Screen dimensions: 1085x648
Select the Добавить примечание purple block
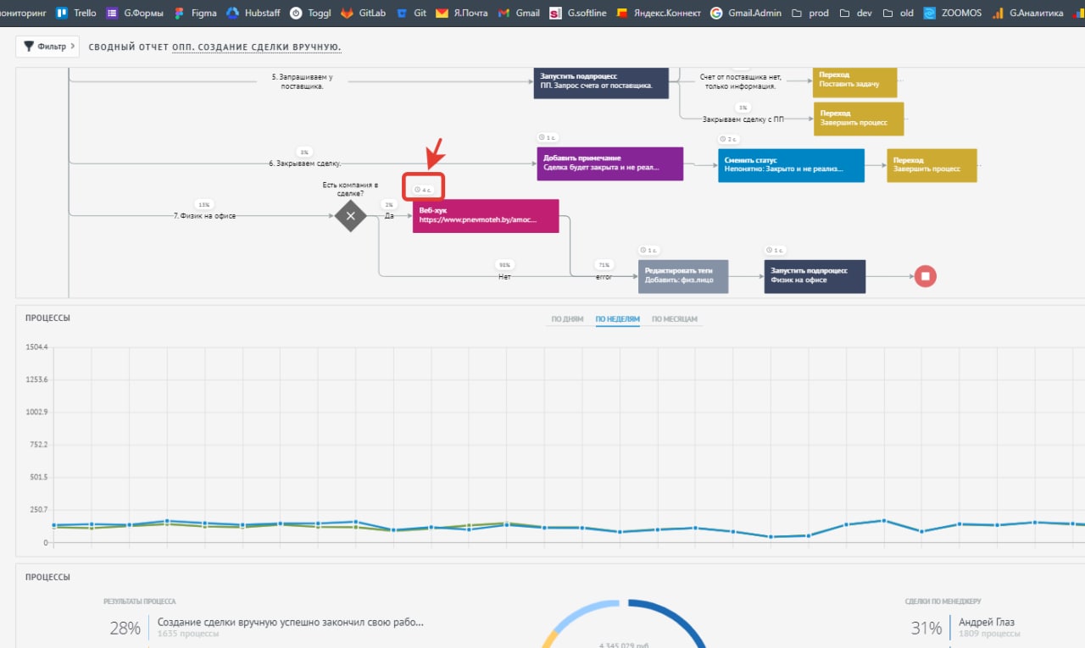click(x=610, y=163)
